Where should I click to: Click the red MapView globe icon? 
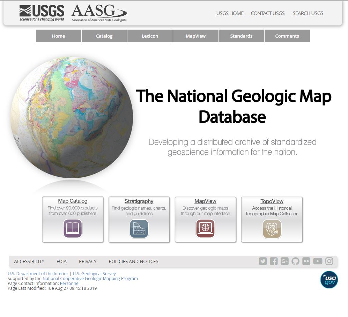205,229
